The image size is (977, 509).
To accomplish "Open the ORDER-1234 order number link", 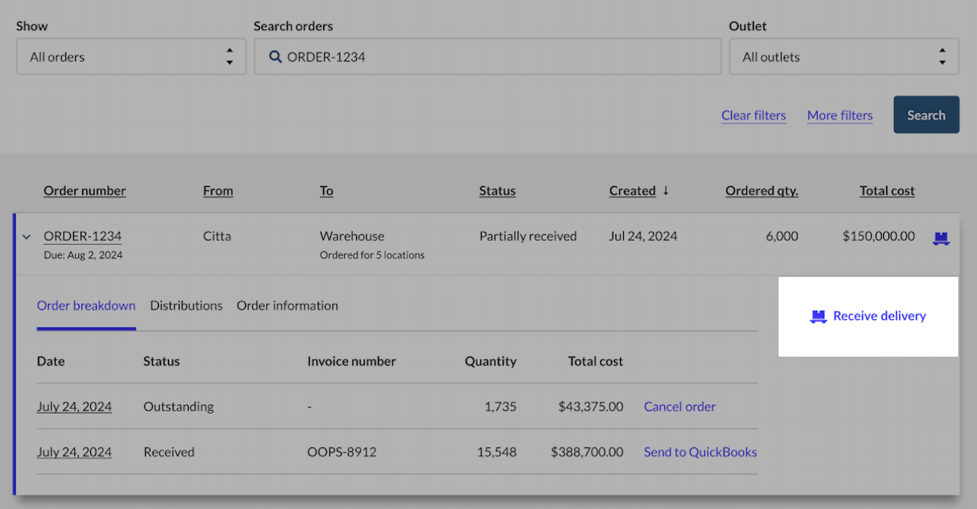I will (x=83, y=236).
